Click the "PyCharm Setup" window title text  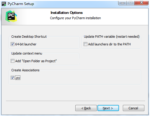point(21,4)
